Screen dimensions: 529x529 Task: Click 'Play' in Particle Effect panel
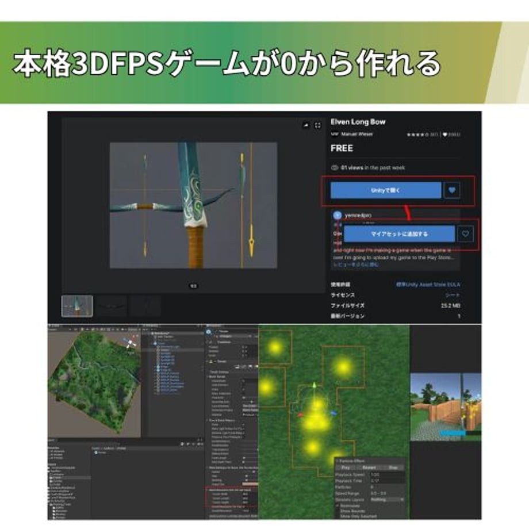pos(346,467)
